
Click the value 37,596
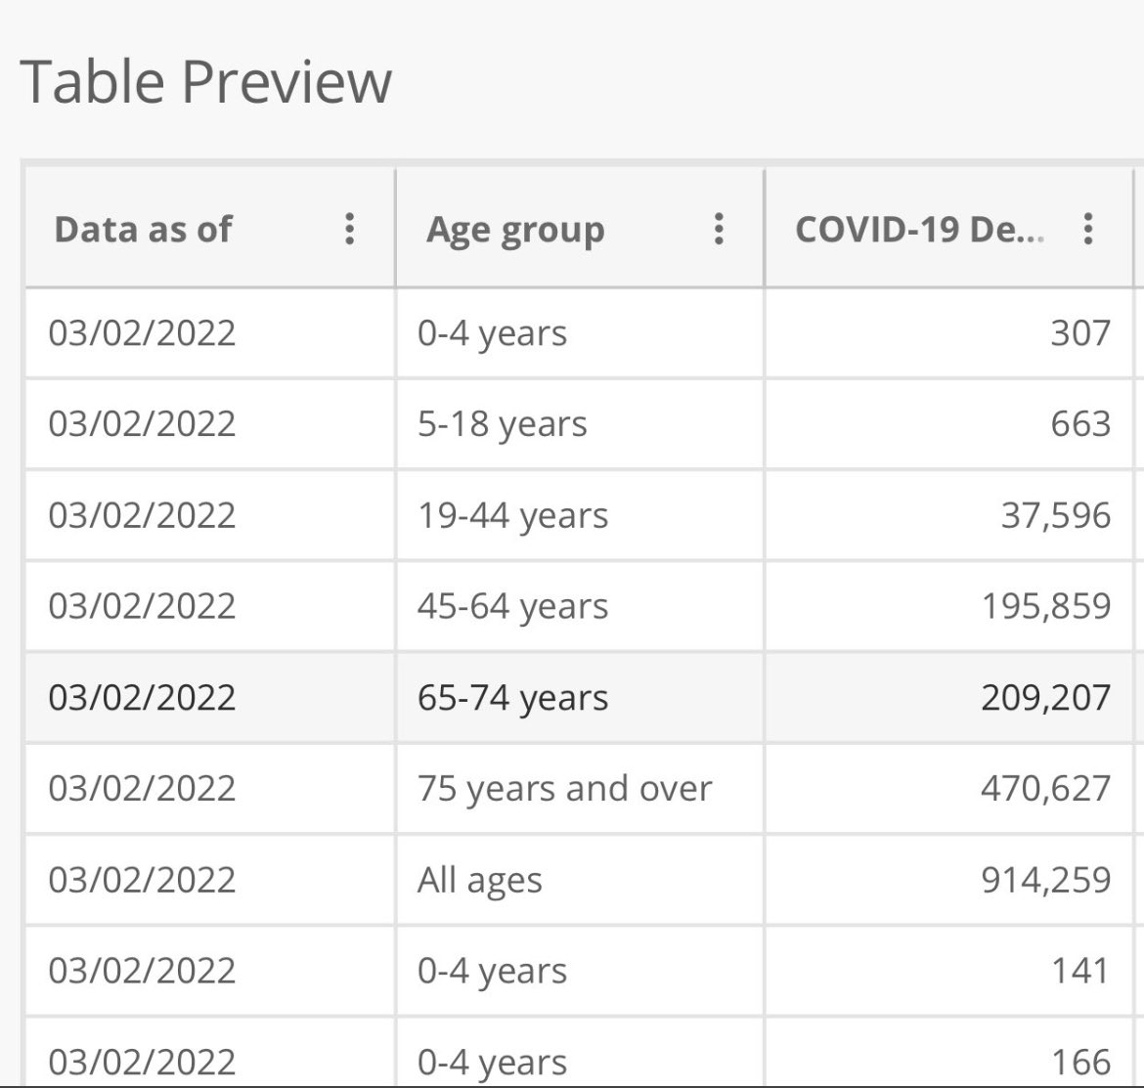[x=1056, y=515]
